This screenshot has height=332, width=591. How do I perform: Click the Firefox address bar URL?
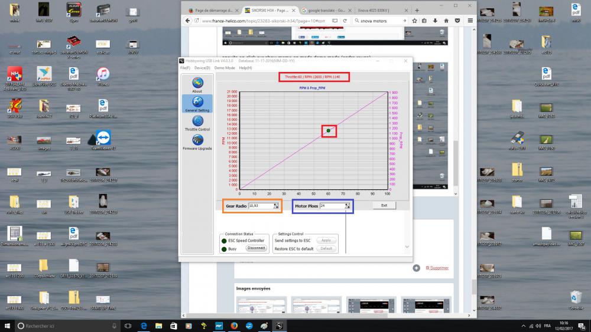(x=263, y=21)
